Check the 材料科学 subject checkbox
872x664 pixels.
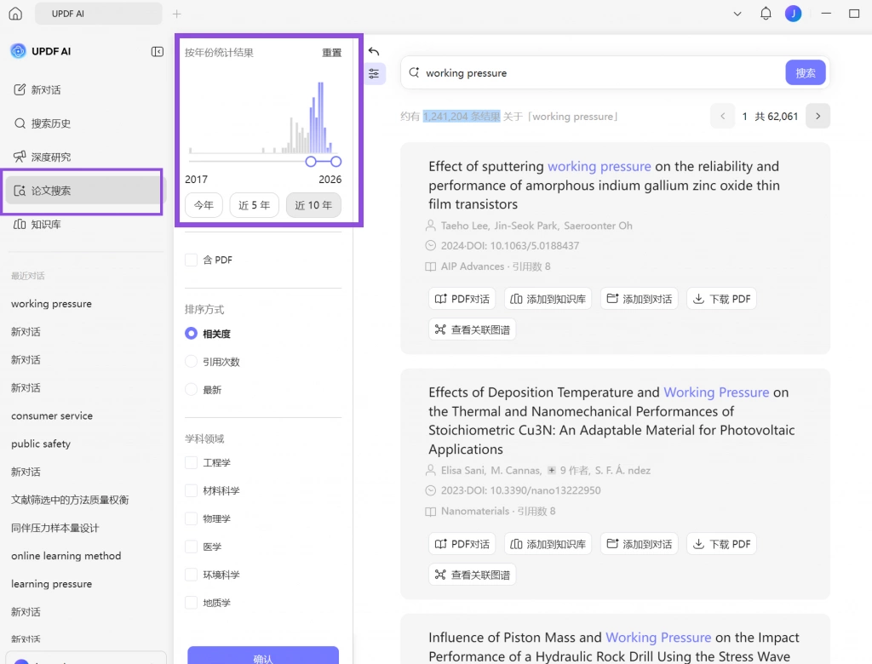(192, 490)
